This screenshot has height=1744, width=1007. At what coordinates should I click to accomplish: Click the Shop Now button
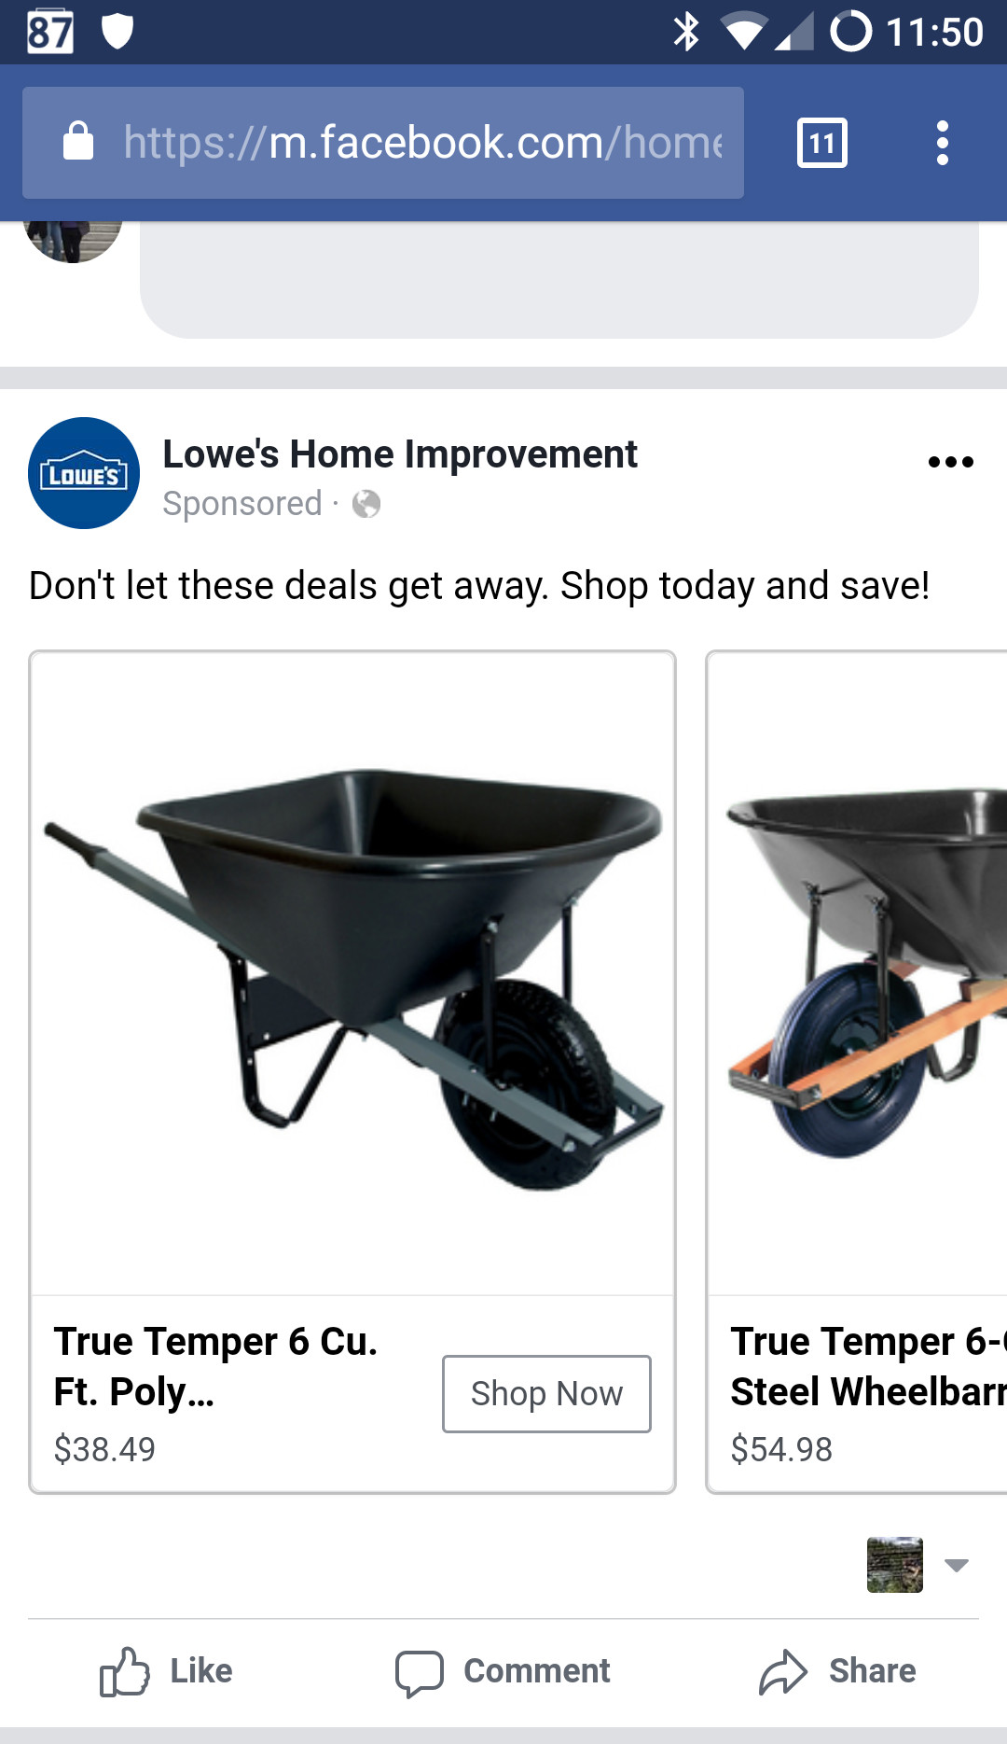point(546,1394)
